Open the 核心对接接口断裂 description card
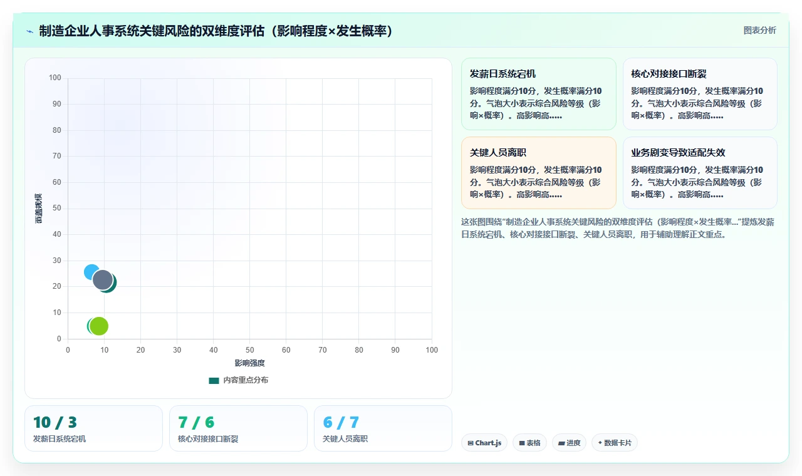Image resolution: width=802 pixels, height=476 pixels. [700, 94]
